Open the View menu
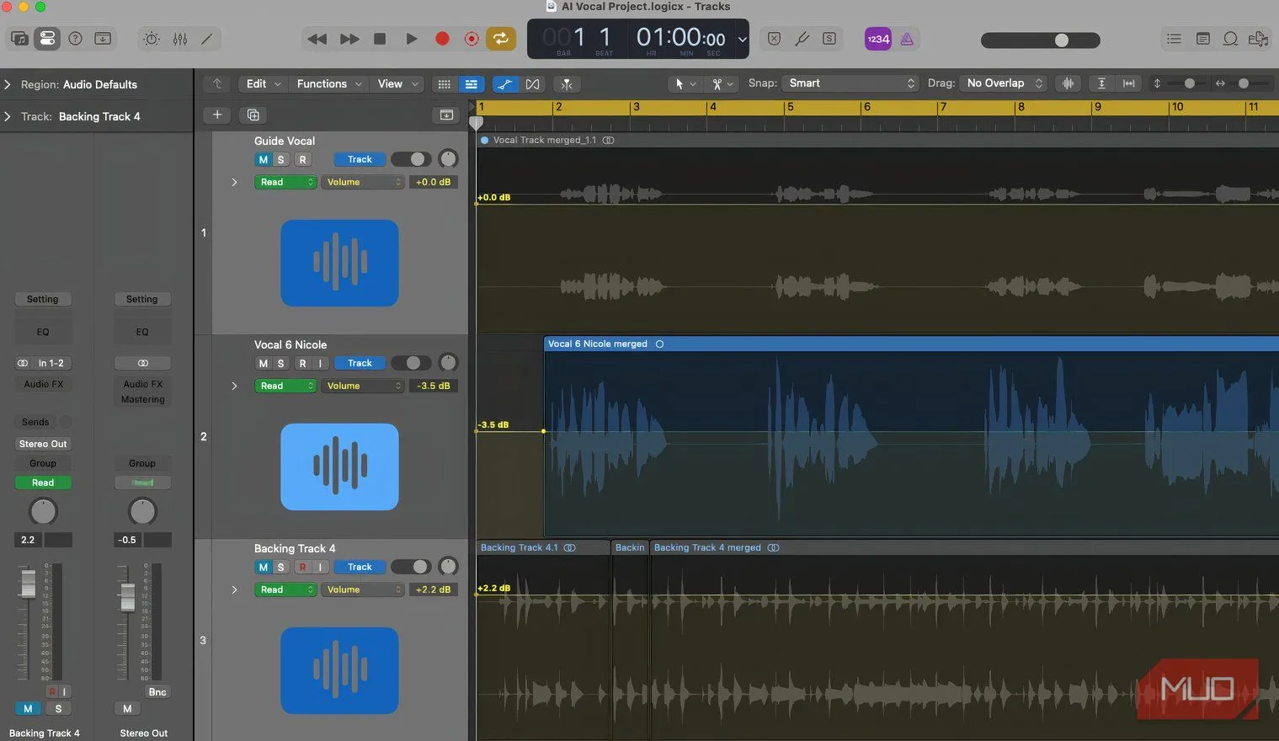The height and width of the screenshot is (741, 1279). point(397,83)
